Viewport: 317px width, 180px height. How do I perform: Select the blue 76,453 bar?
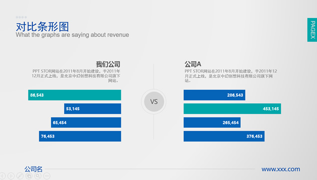80,136
